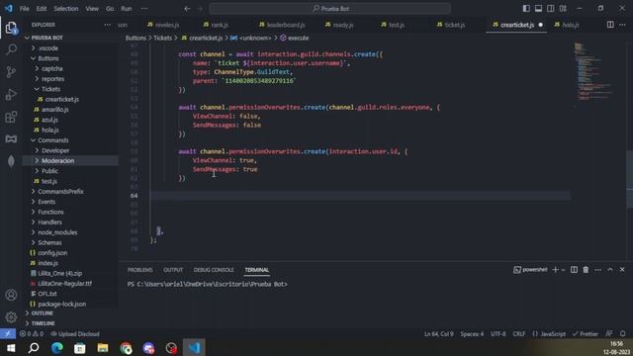
Task: Switch to the OUTPUT panel tab
Action: coord(173,270)
